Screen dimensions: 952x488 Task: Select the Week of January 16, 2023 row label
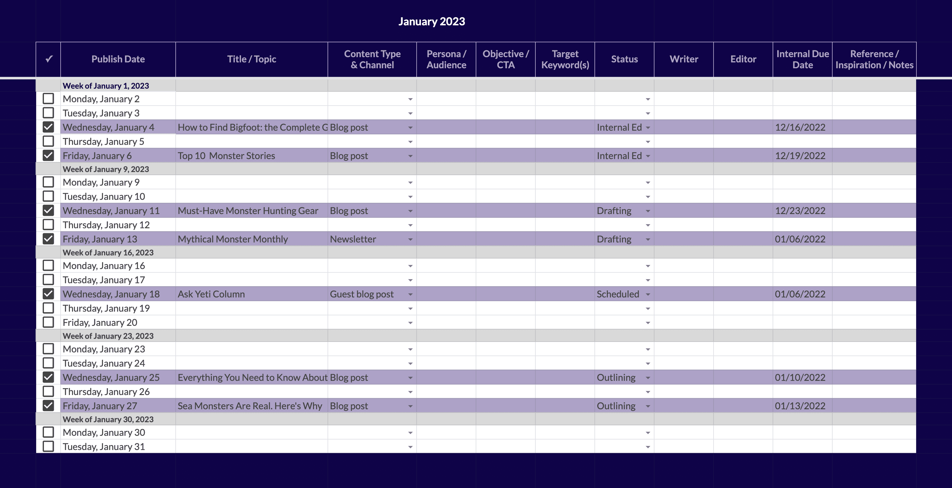(108, 252)
